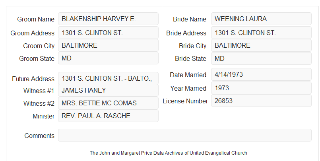Focus the Witness #2 input field
This screenshot has width=320, height=161.
coord(108,103)
